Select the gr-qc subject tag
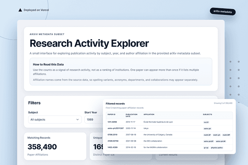The image size is (248, 165). pyautogui.click(x=206, y=148)
